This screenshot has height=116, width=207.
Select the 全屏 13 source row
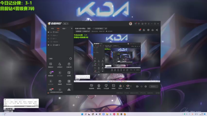click(x=60, y=45)
